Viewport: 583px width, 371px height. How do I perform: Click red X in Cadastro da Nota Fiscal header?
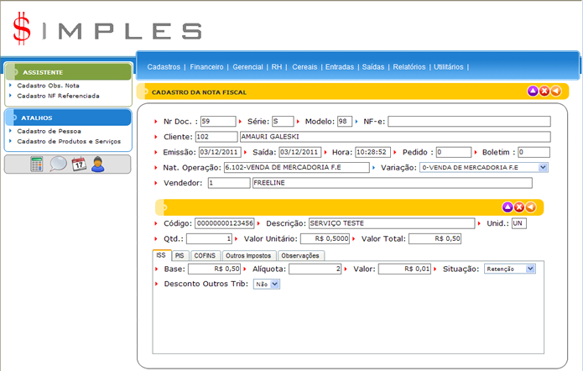pos(544,91)
